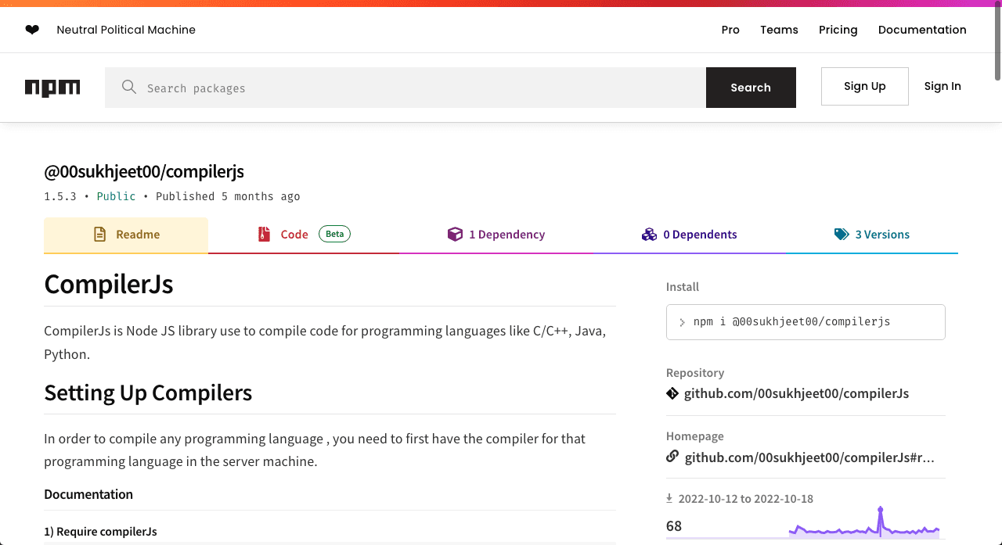Click the Versions tag icon
This screenshot has height=545, width=1002.
(842, 234)
